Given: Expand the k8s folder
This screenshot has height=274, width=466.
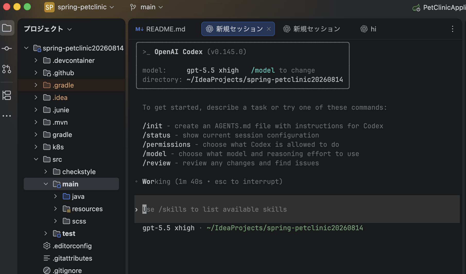Looking at the screenshot, I should coord(36,147).
